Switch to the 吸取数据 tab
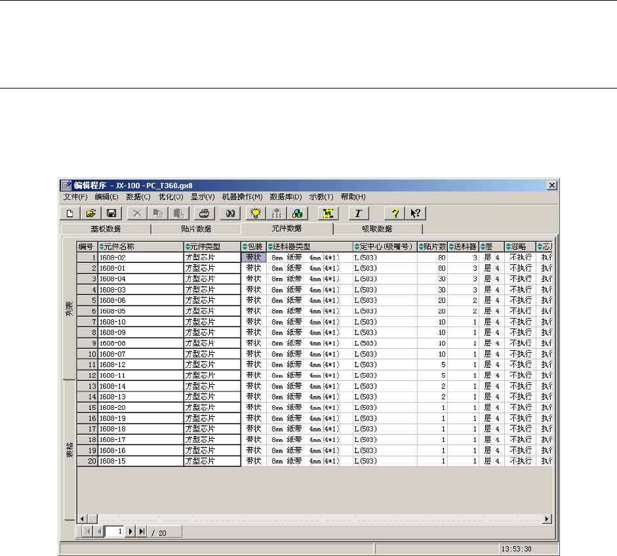617x556 pixels. (377, 229)
